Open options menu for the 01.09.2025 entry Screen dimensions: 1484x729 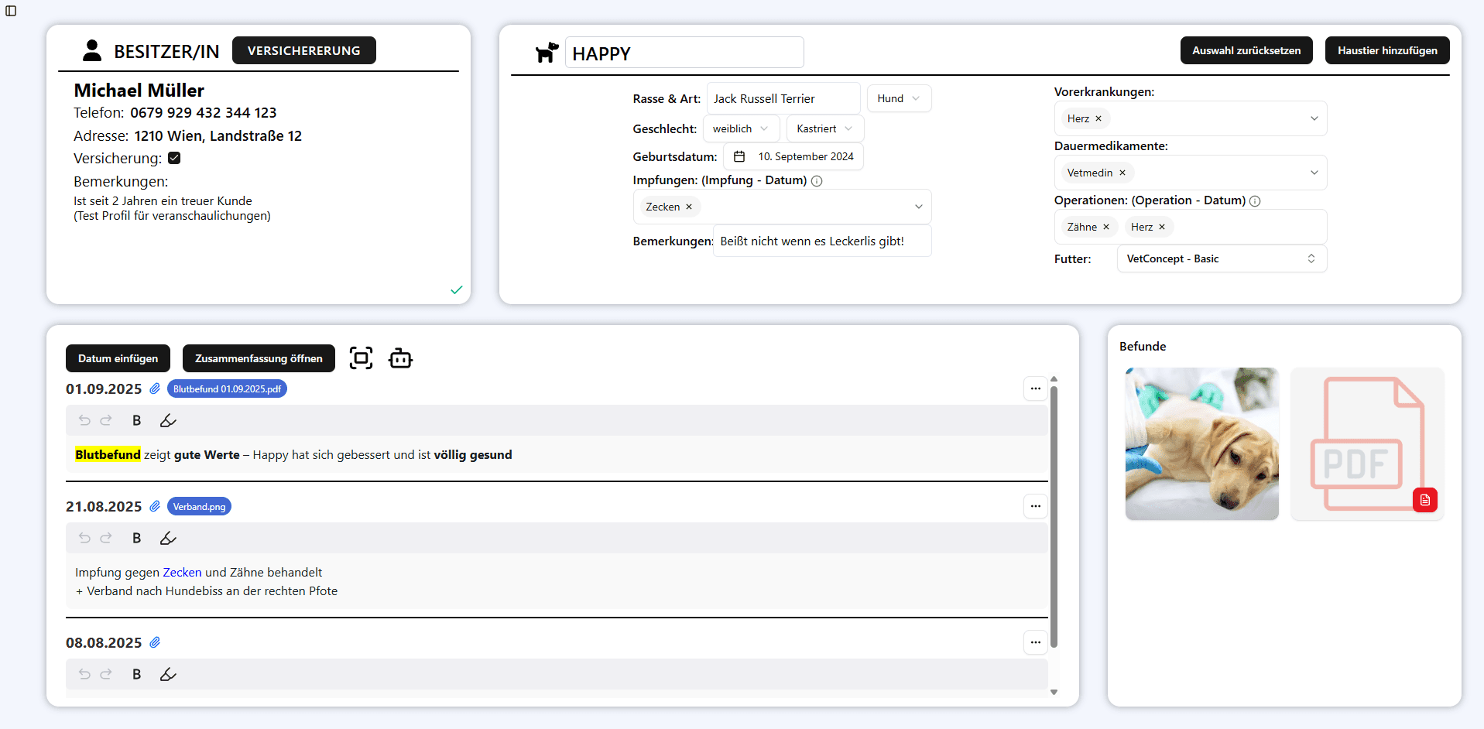click(x=1035, y=388)
